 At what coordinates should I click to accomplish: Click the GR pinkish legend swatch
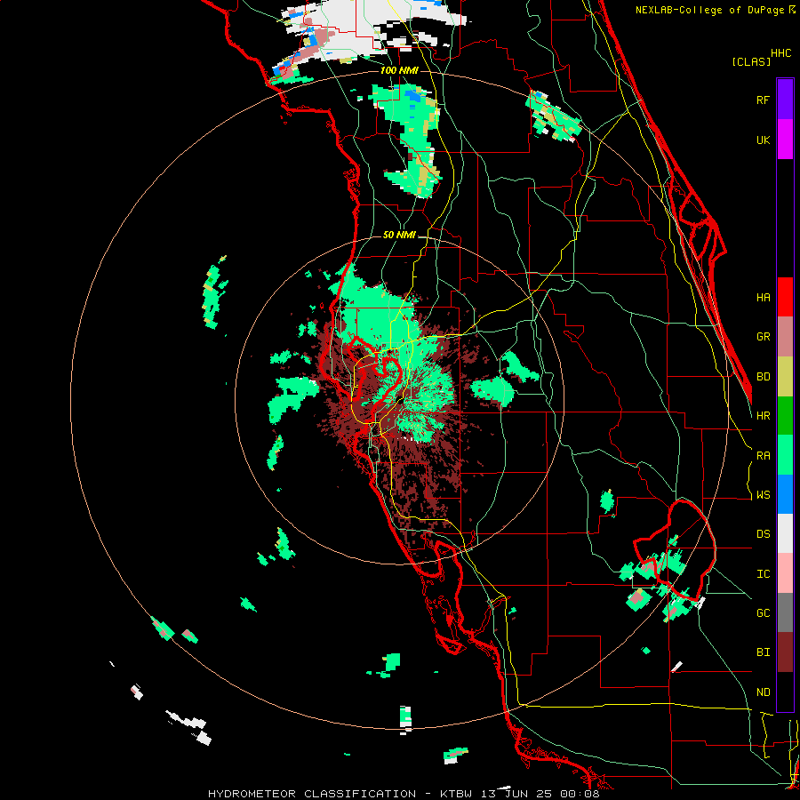pyautogui.click(x=785, y=337)
